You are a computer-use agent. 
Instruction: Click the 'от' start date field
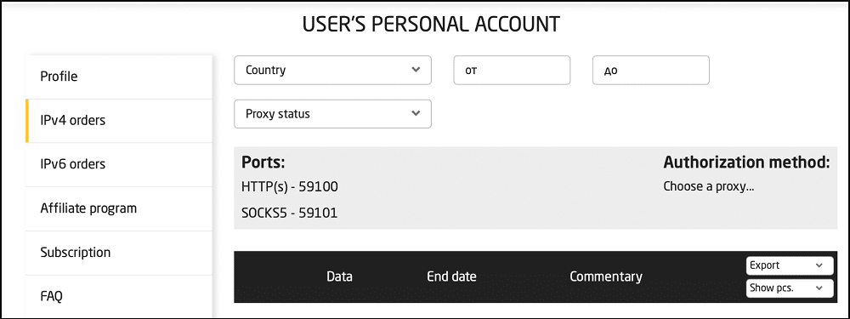(512, 70)
